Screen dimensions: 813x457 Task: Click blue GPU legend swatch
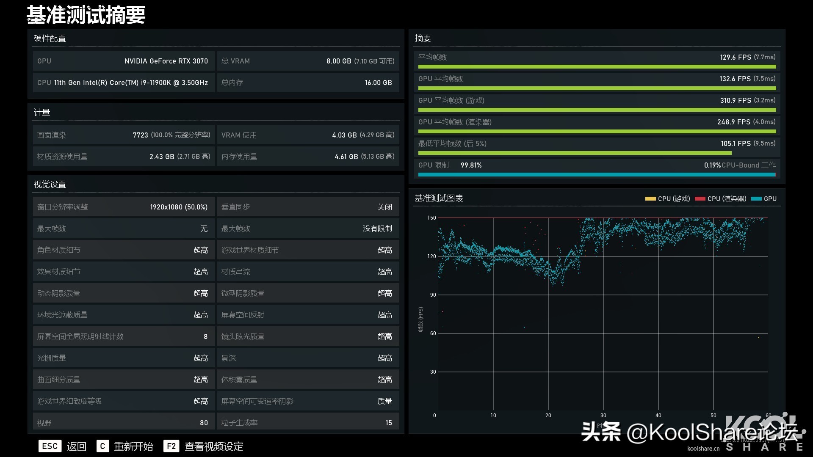[x=756, y=199]
